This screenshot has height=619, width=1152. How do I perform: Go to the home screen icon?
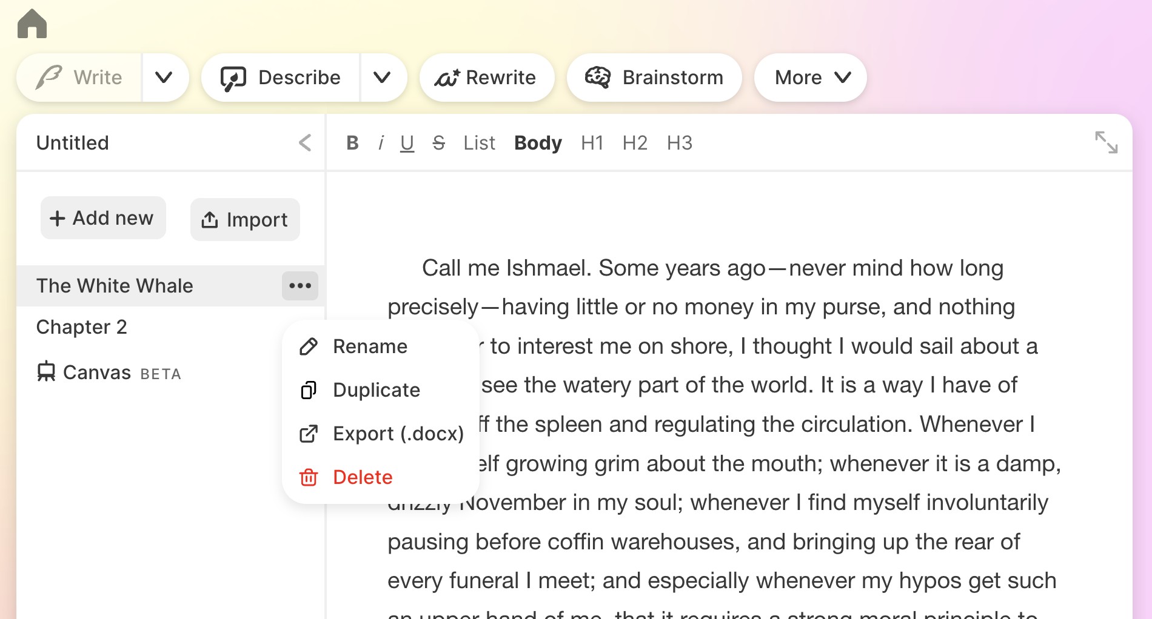(32, 24)
